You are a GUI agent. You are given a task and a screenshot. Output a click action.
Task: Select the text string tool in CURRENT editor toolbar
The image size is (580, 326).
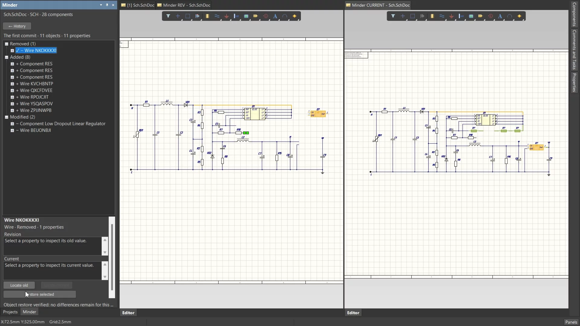coord(500,16)
